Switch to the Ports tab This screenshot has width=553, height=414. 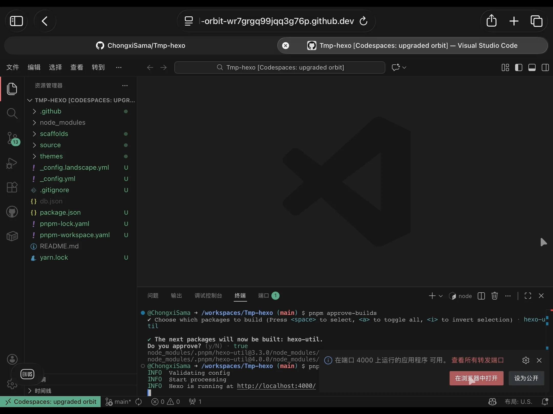tap(263, 296)
